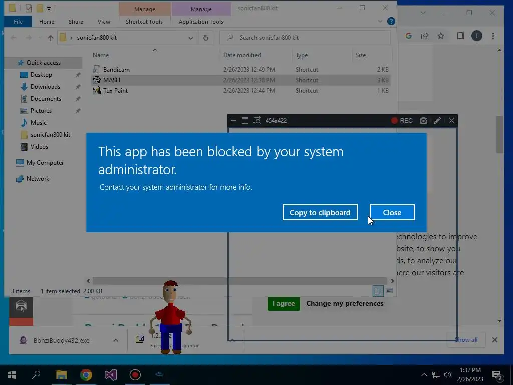Sort files by Name column
The height and width of the screenshot is (385, 513).
[x=101, y=55]
